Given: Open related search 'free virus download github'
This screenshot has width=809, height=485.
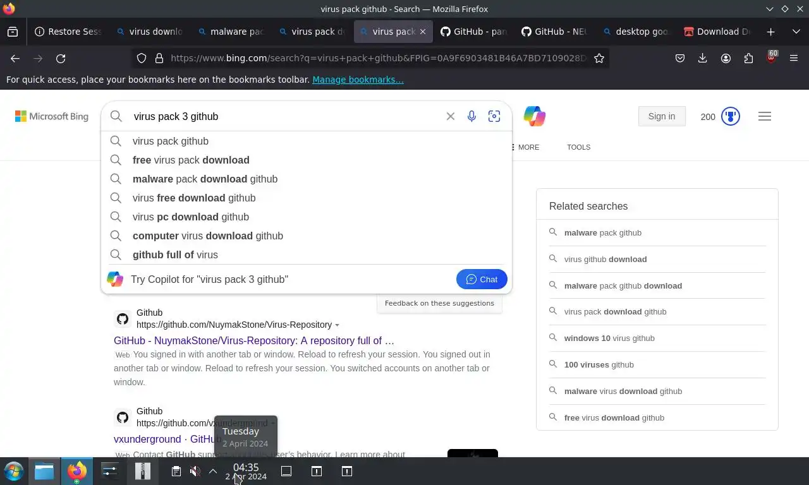Looking at the screenshot, I should 657,417.
